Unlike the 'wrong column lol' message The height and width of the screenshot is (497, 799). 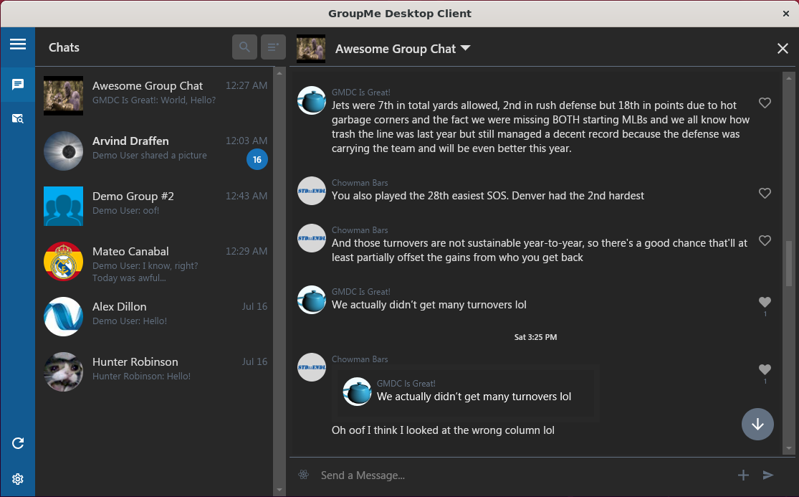pyautogui.click(x=765, y=369)
